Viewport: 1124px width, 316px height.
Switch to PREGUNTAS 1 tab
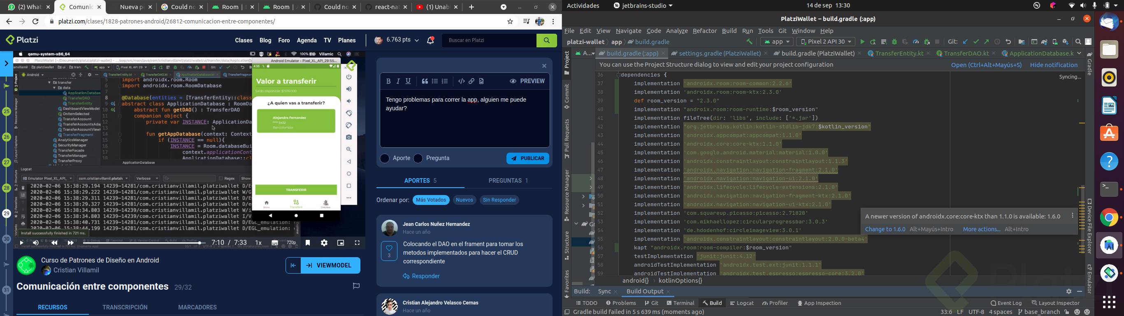coord(509,181)
